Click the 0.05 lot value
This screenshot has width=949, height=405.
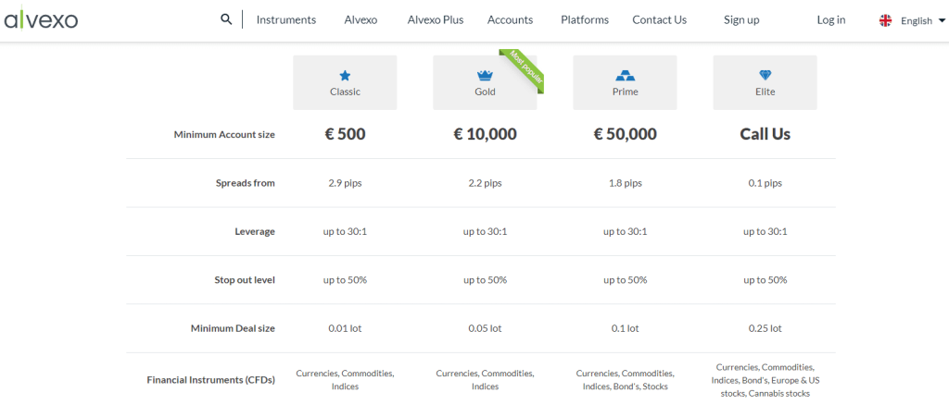tap(485, 329)
